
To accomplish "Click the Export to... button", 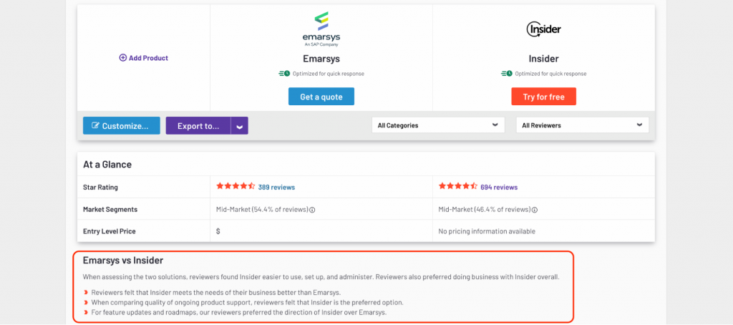I will click(198, 126).
